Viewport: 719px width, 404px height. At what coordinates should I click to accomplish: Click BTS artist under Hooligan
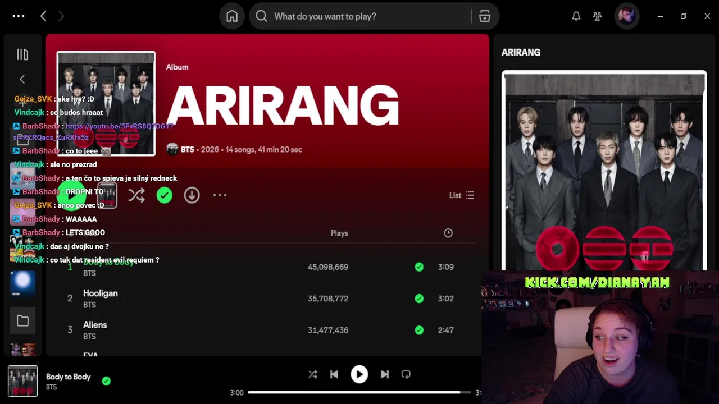click(89, 305)
